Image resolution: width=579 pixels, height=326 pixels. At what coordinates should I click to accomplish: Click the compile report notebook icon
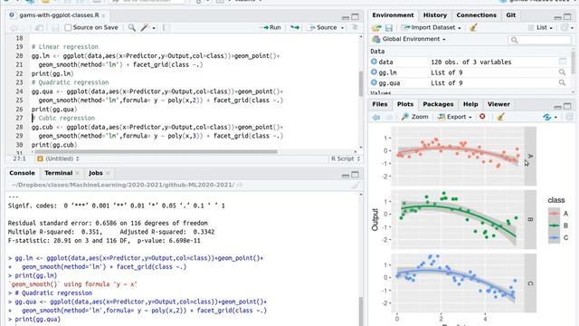tap(166, 27)
